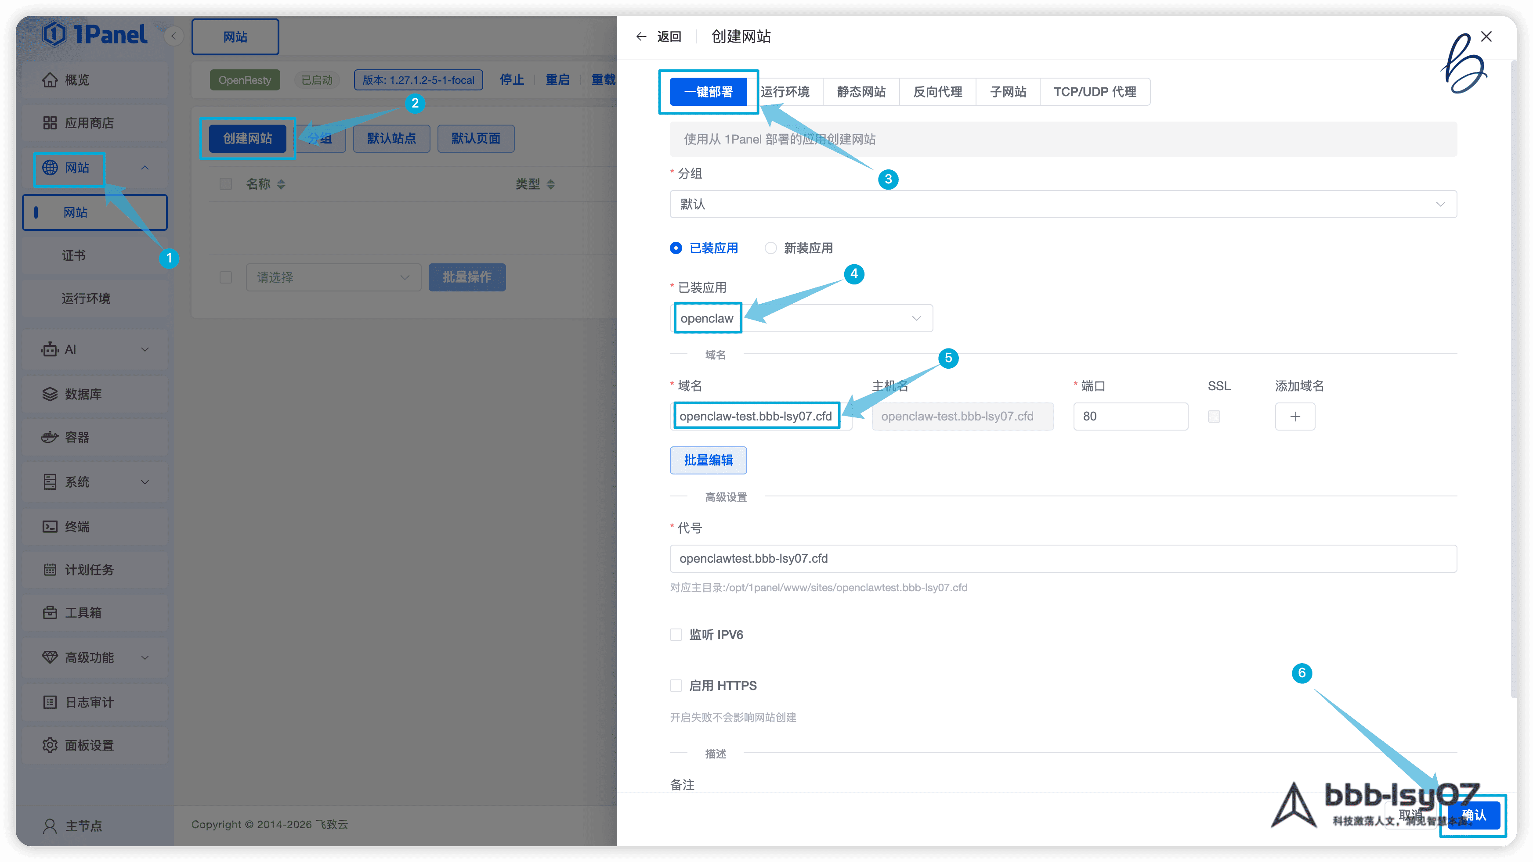Open Database stack icon in sidebar

tap(50, 394)
